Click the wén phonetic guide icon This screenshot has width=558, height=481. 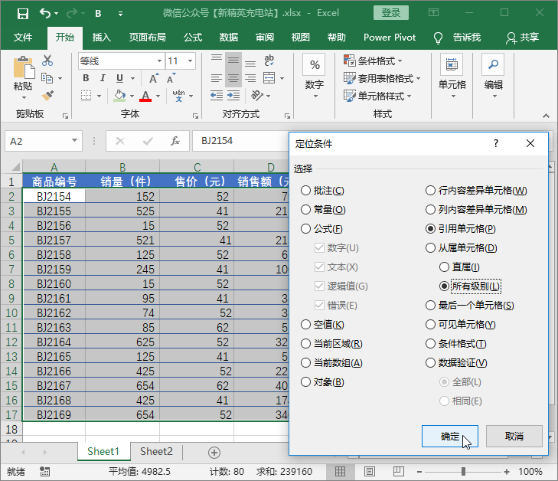[178, 96]
